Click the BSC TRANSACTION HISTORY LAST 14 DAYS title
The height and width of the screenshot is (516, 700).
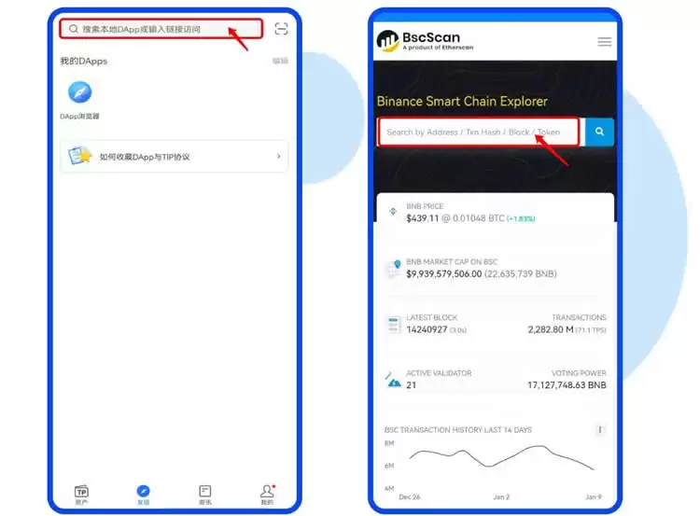tap(458, 430)
